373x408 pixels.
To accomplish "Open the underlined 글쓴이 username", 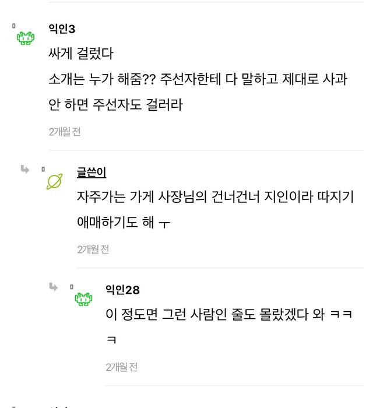I will 92,172.
